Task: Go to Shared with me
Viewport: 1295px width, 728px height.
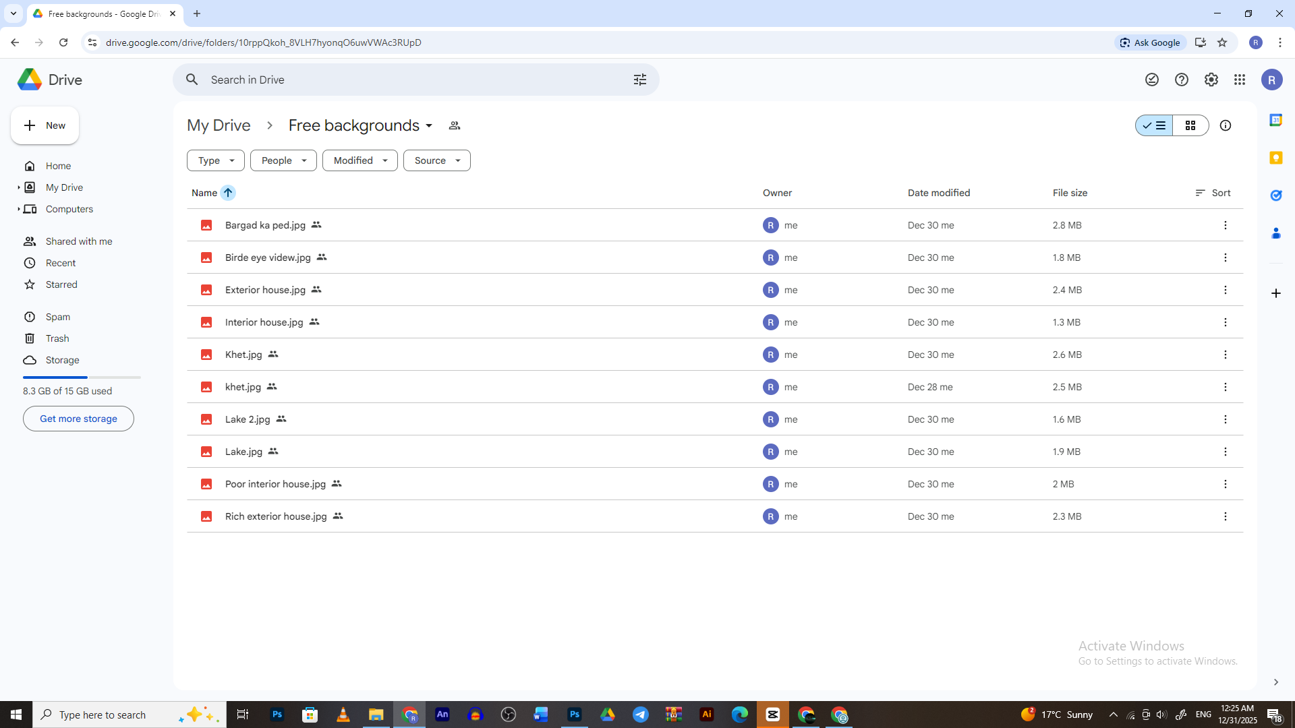Action: 78,241
